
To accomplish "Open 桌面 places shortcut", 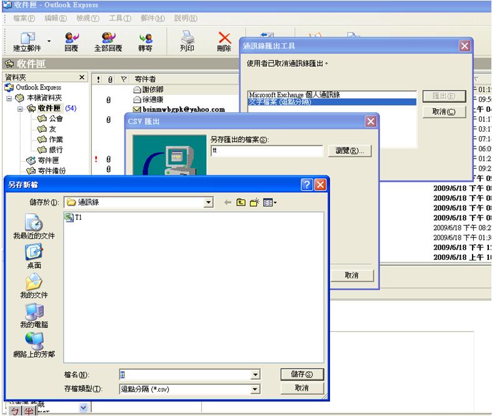I will pos(34,257).
